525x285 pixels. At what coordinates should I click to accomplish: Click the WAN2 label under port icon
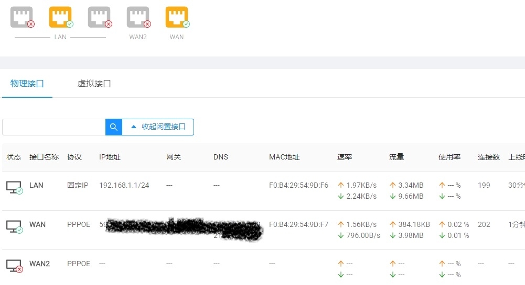(138, 37)
